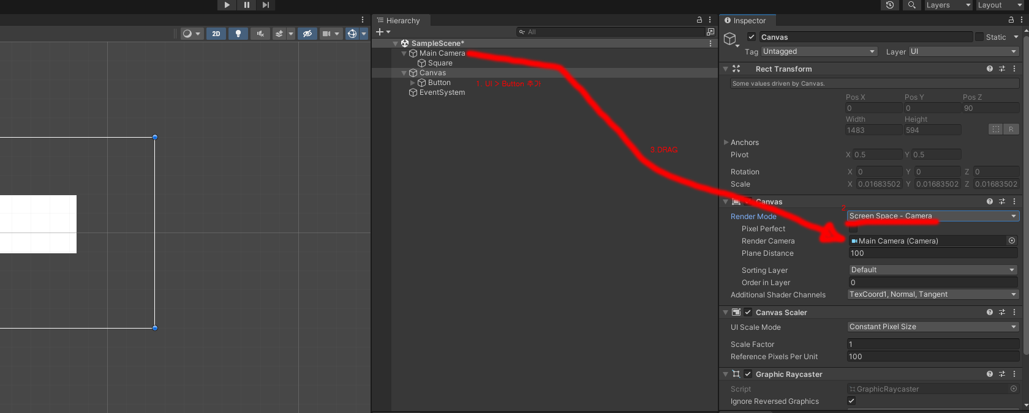Open Canvas component help icon
This screenshot has height=413, width=1029.
click(990, 201)
